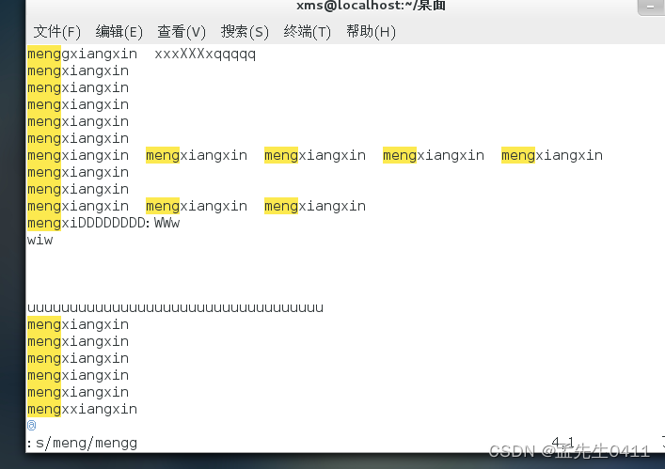Click the second mengxiangxin on the five-word line

(x=197, y=155)
